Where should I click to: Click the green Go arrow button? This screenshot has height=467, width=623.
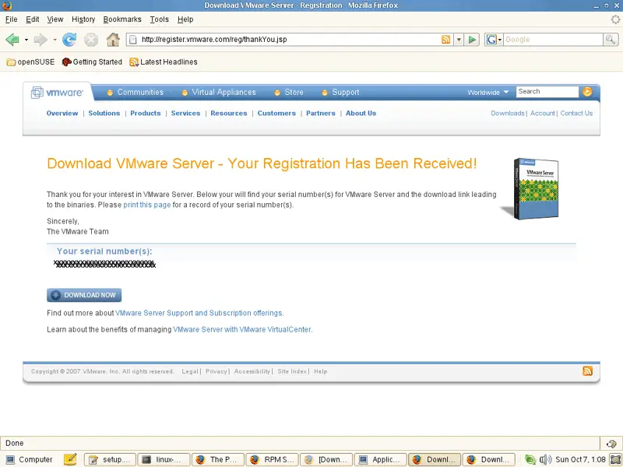(472, 40)
